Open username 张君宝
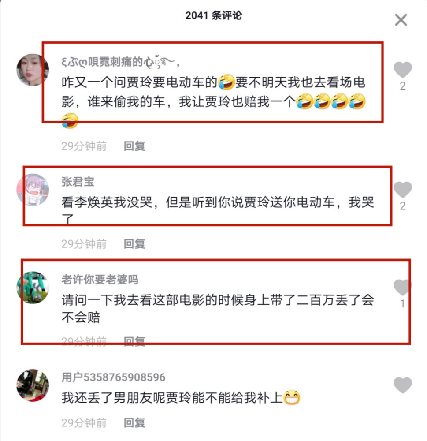Image resolution: width=427 pixels, height=441 pixels. pyautogui.click(x=78, y=182)
